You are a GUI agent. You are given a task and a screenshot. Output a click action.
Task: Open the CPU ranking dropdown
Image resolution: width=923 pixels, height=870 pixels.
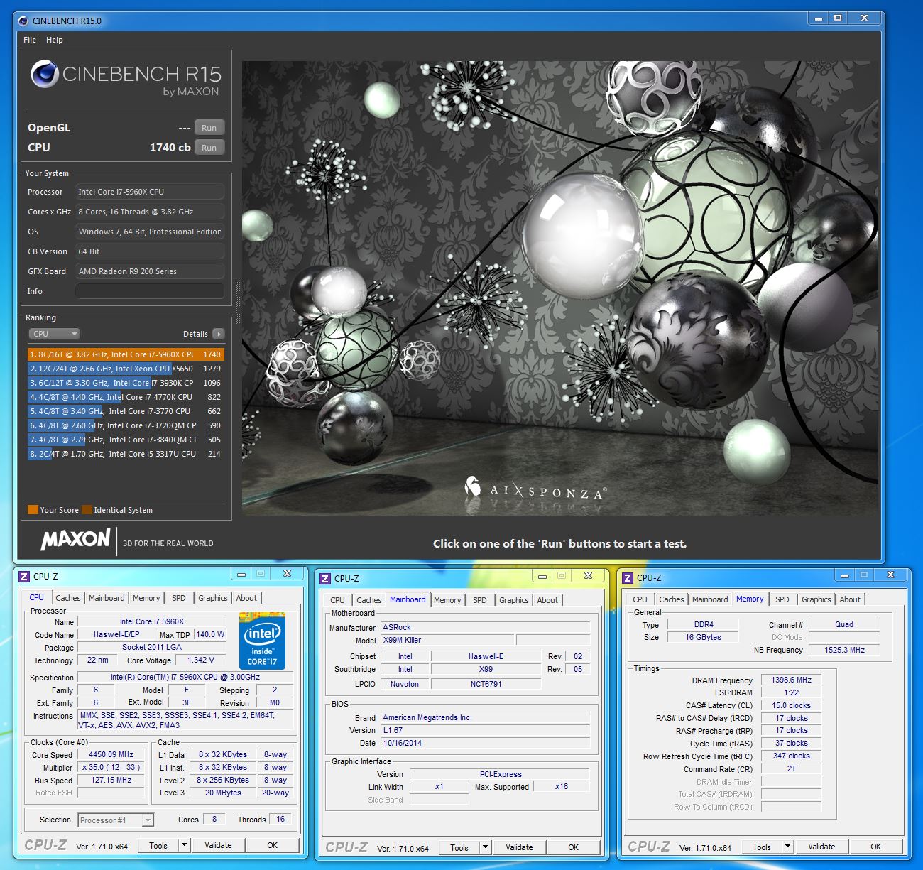[x=55, y=334]
